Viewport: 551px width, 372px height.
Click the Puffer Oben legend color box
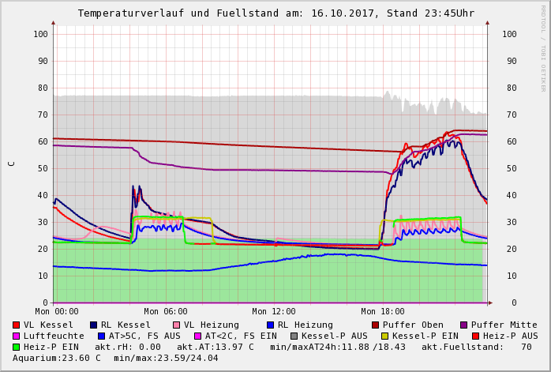(x=376, y=325)
